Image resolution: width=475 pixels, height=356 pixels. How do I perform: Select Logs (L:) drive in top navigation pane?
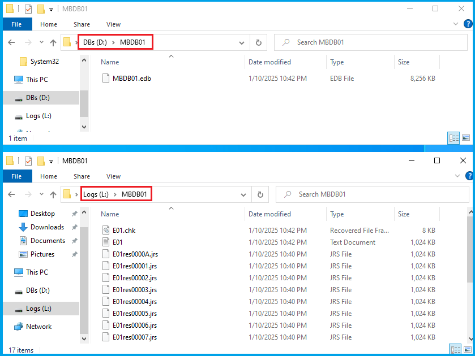(38, 116)
